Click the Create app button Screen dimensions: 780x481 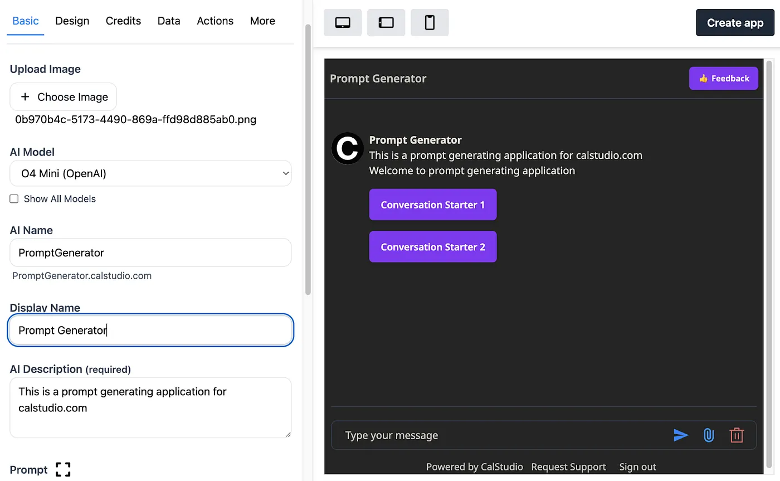tap(735, 22)
